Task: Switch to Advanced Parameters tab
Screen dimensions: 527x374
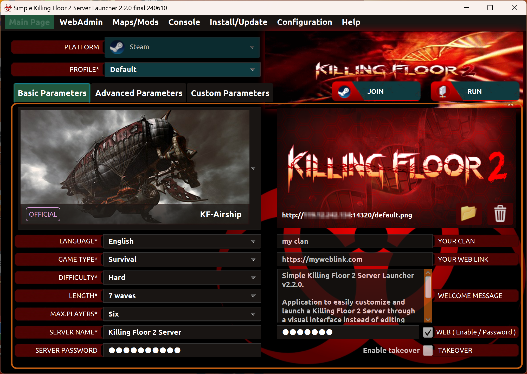Action: (139, 93)
